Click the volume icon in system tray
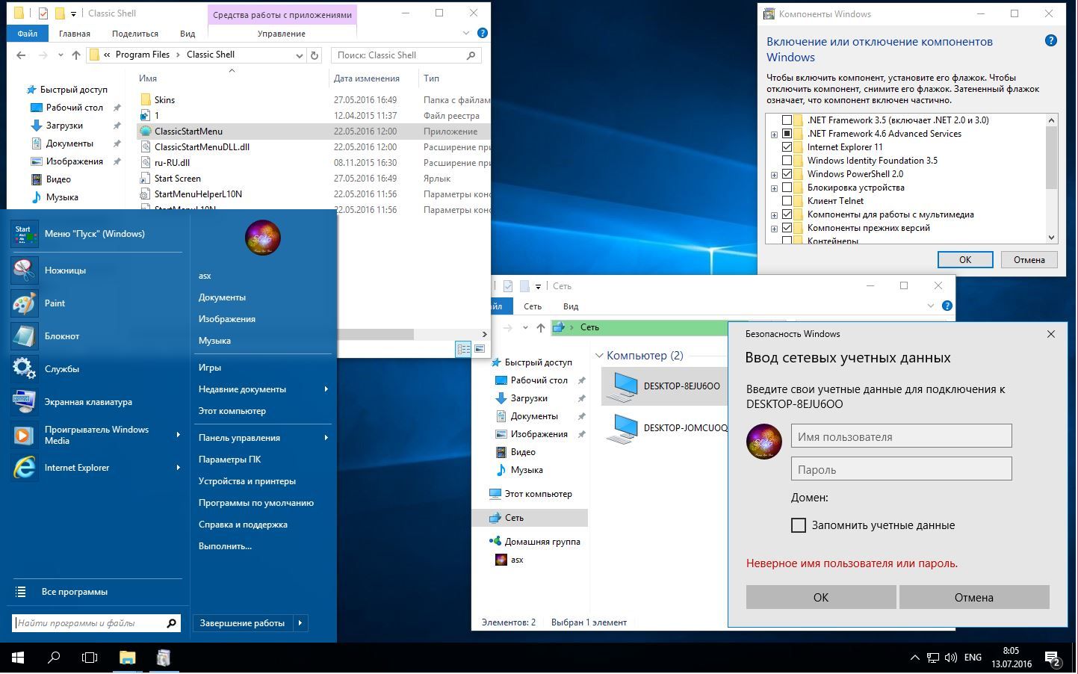 (950, 658)
